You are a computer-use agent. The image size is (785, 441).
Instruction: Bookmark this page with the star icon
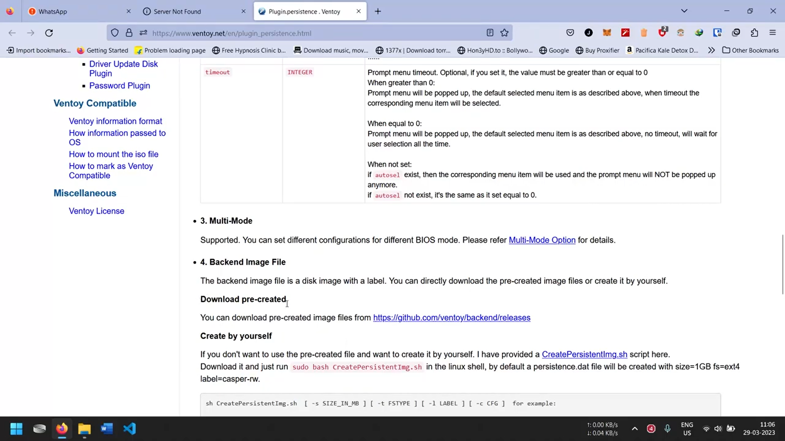click(504, 33)
